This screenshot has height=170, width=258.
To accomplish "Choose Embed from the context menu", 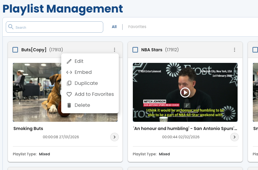I will 90,72.
